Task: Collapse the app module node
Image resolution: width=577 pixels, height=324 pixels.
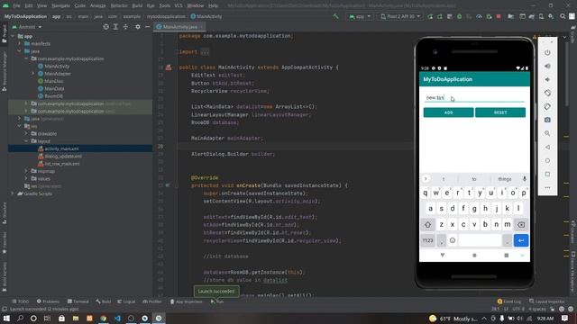Action: [13, 36]
